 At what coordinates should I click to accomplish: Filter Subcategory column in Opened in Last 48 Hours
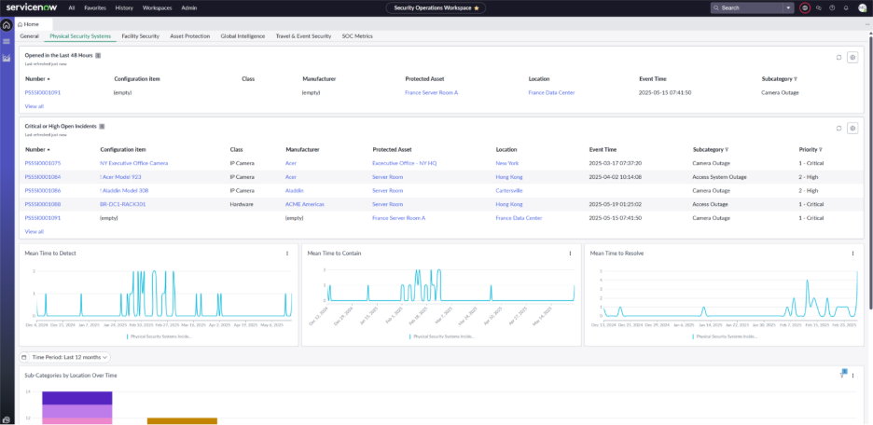tap(796, 79)
